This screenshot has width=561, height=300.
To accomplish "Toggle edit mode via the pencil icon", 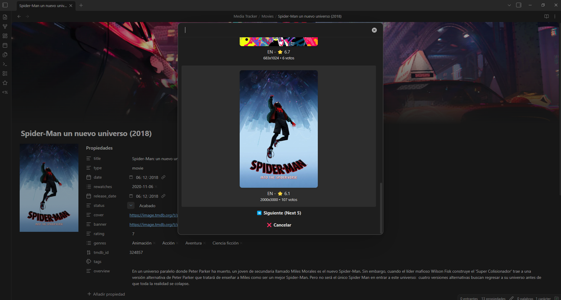I will pos(511,298).
